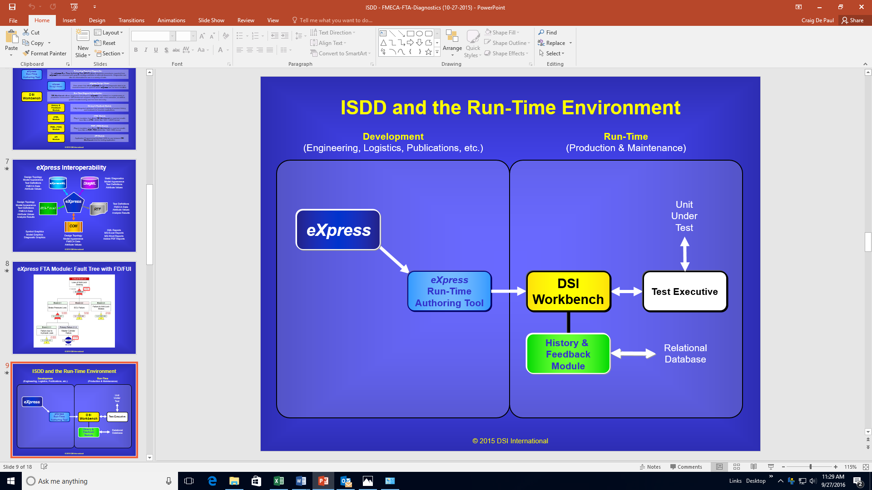The image size is (872, 490).
Task: Switch to the Slide Show tab
Action: [x=211, y=20]
